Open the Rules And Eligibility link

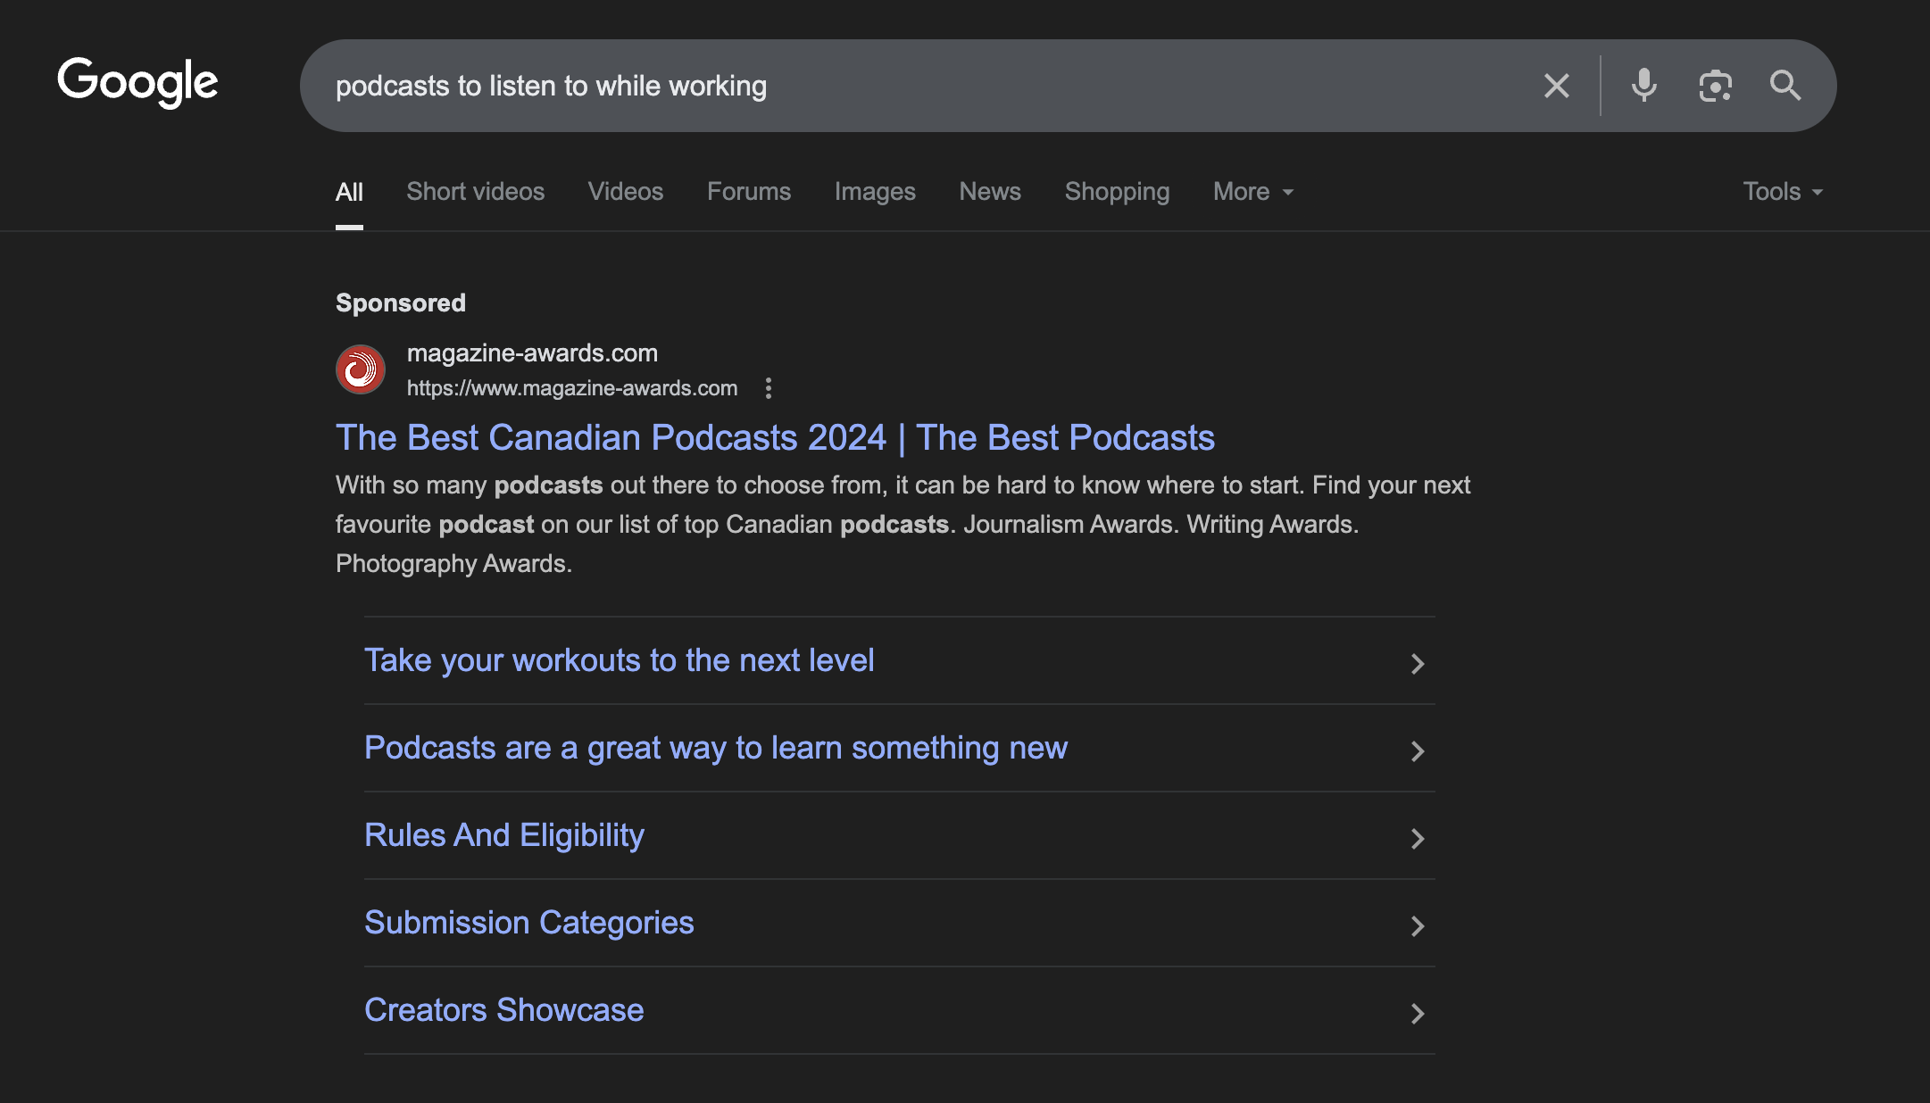[504, 835]
